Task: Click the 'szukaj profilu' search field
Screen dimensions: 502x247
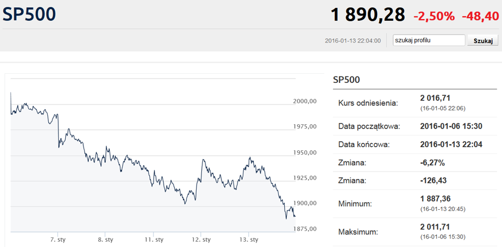Action: pos(429,40)
